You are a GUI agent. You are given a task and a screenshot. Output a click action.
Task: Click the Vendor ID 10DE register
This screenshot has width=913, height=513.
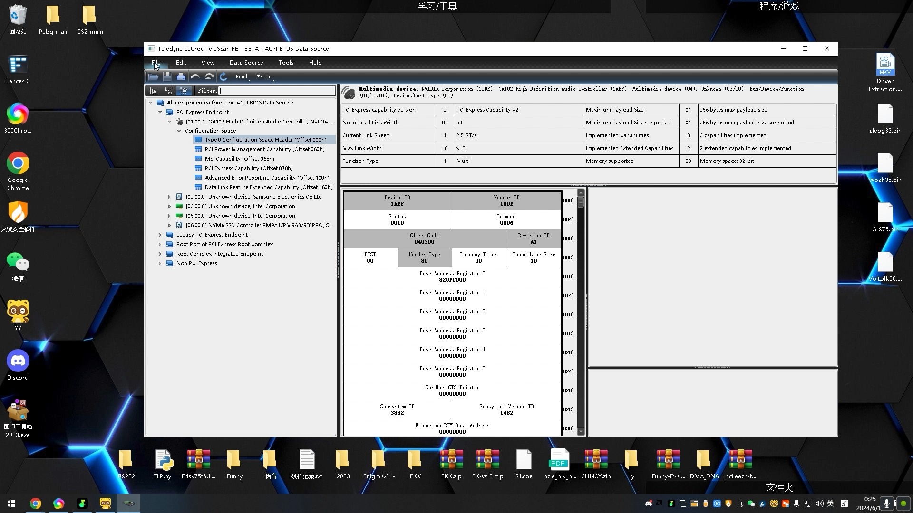point(506,200)
